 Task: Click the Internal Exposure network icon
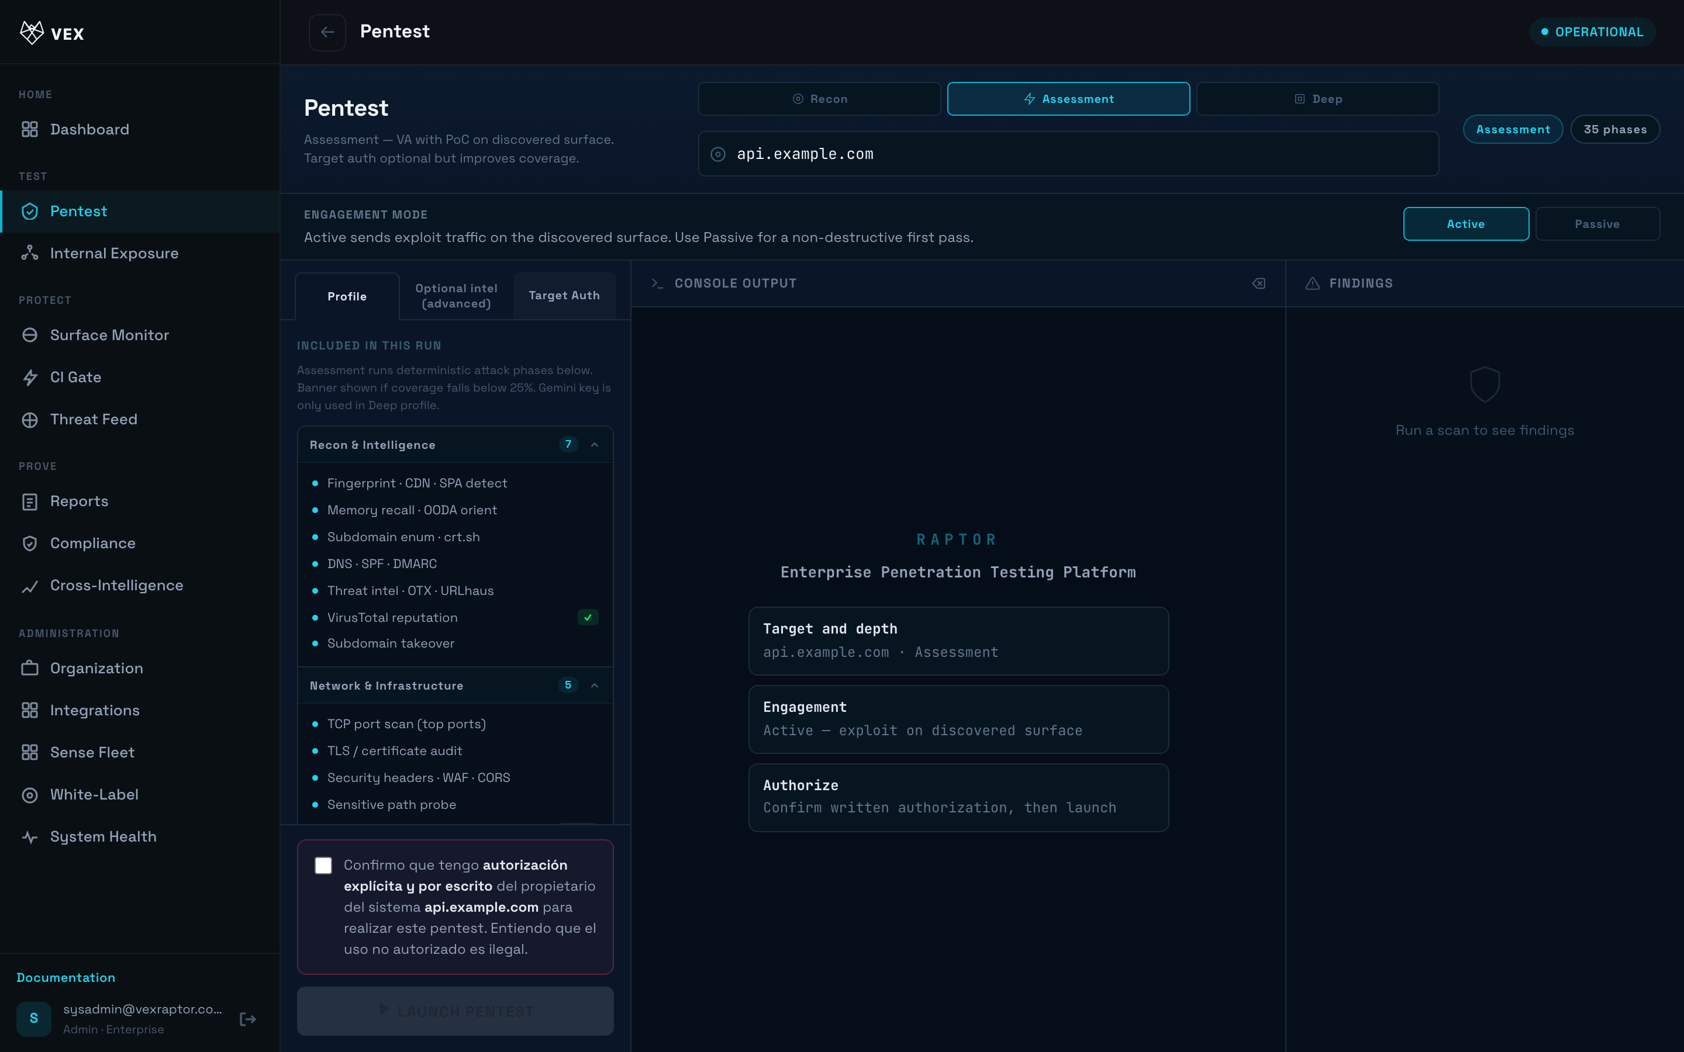coord(29,253)
